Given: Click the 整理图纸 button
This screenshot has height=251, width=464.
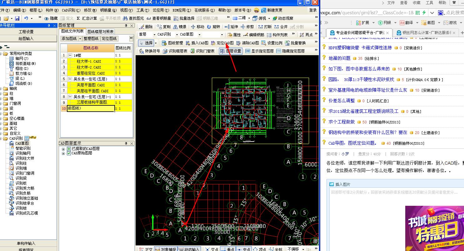Looking at the screenshot, I should tap(91, 39).
